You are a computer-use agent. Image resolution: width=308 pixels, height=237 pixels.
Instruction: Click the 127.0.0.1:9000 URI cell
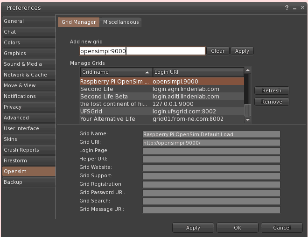click(x=173, y=104)
